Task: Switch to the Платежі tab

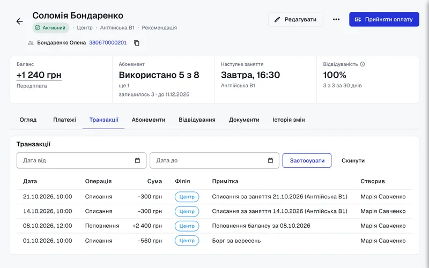Action: (64, 120)
